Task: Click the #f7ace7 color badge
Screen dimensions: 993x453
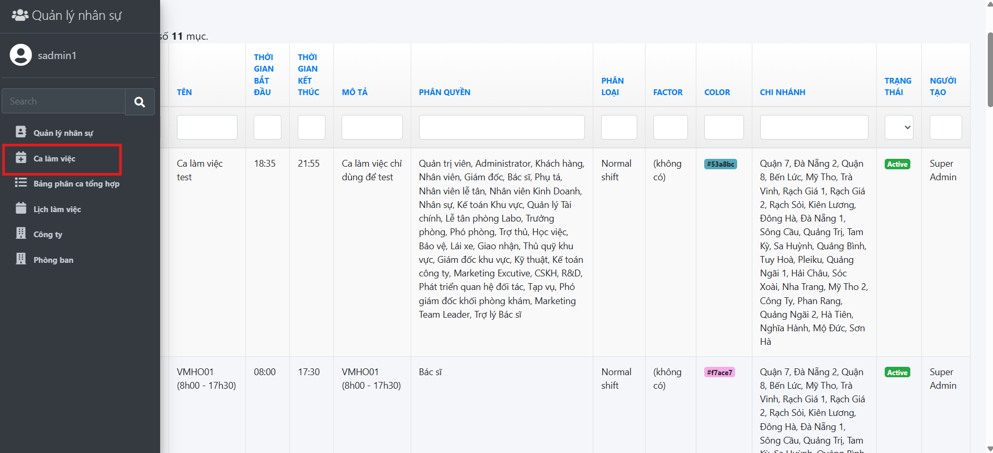Action: 719,373
